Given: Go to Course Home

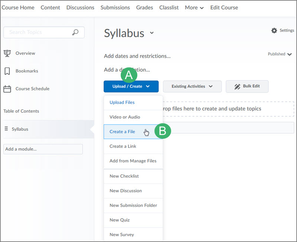Looking at the screenshot, I should pos(18,7).
